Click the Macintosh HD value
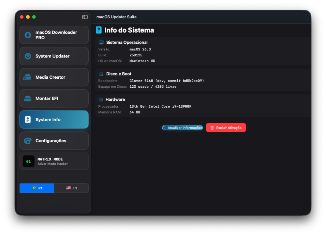The width and height of the screenshot is (326, 235). pos(142,61)
